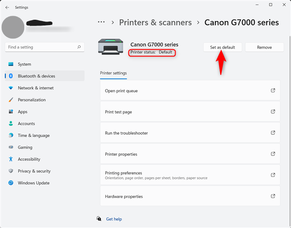
Task: Open Hardware properties
Action: [x=190, y=196]
